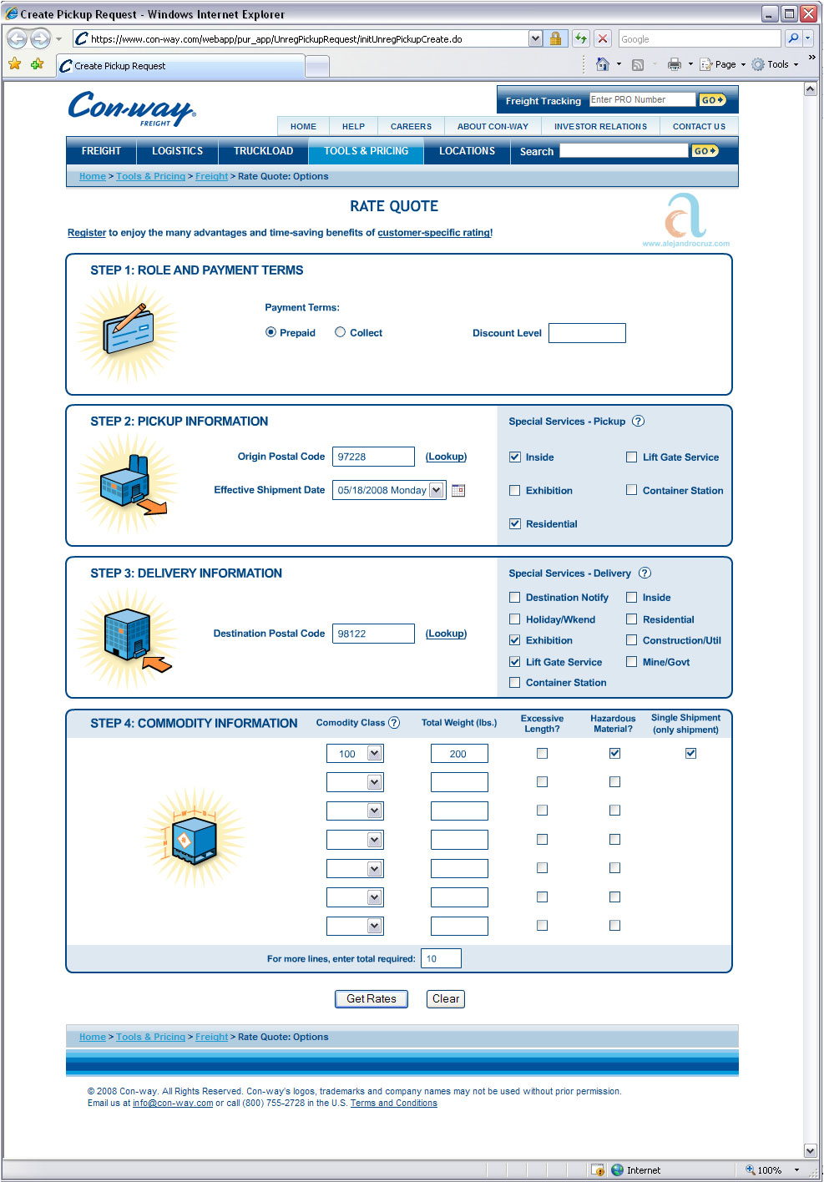
Task: Check pickup Lift Gate Service
Action: (x=632, y=457)
